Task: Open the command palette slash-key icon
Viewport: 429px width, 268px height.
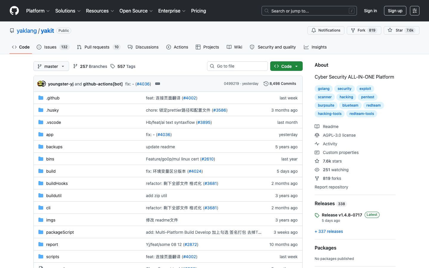Action: click(352, 11)
